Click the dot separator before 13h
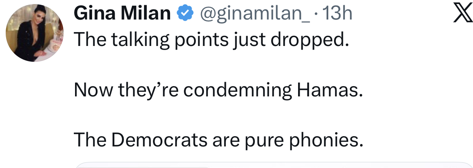The image size is (473, 168). (316, 15)
